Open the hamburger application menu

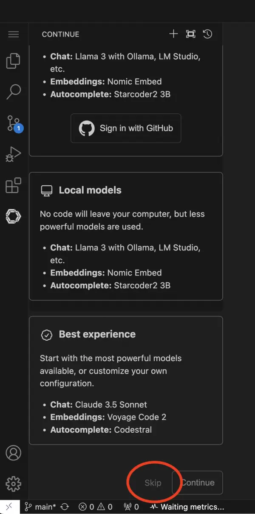tap(14, 34)
